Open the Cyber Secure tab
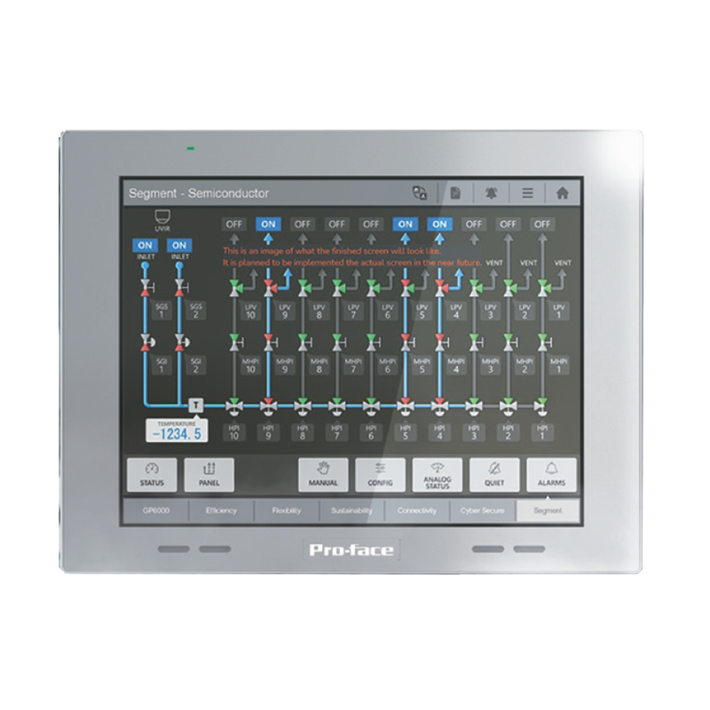This screenshot has width=710, height=710. pyautogui.click(x=484, y=511)
